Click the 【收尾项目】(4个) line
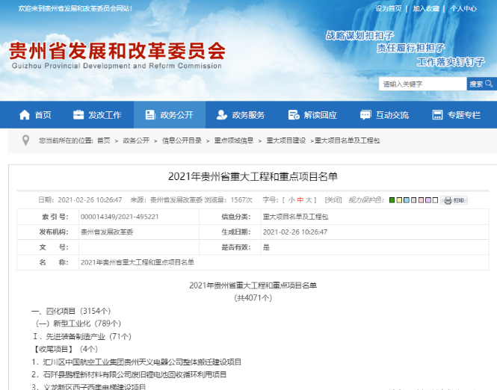497x390 pixels. click(65, 349)
